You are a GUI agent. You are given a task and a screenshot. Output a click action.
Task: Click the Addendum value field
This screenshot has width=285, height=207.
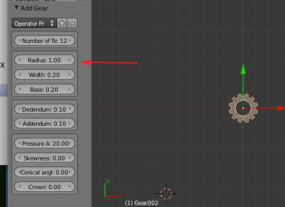tap(45, 123)
